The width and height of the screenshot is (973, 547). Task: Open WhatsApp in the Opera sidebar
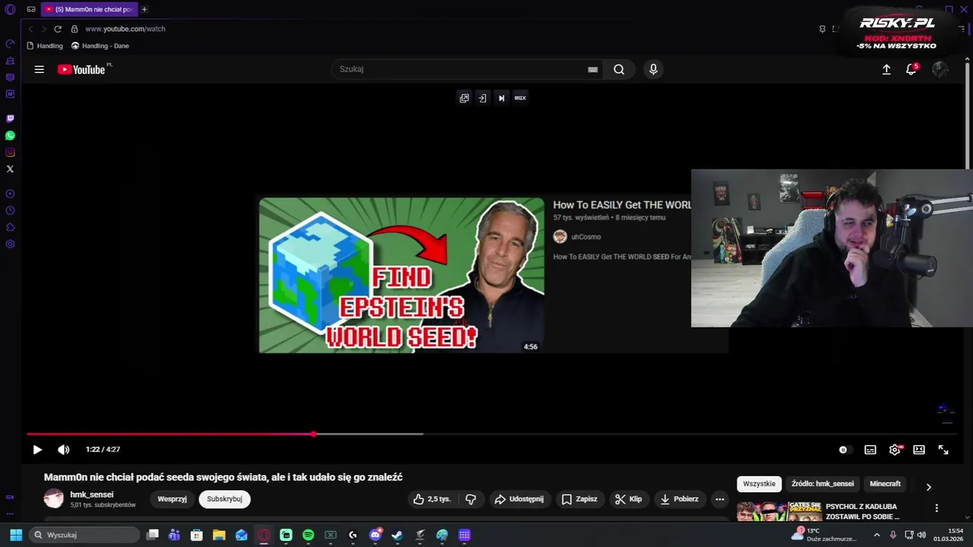[10, 135]
